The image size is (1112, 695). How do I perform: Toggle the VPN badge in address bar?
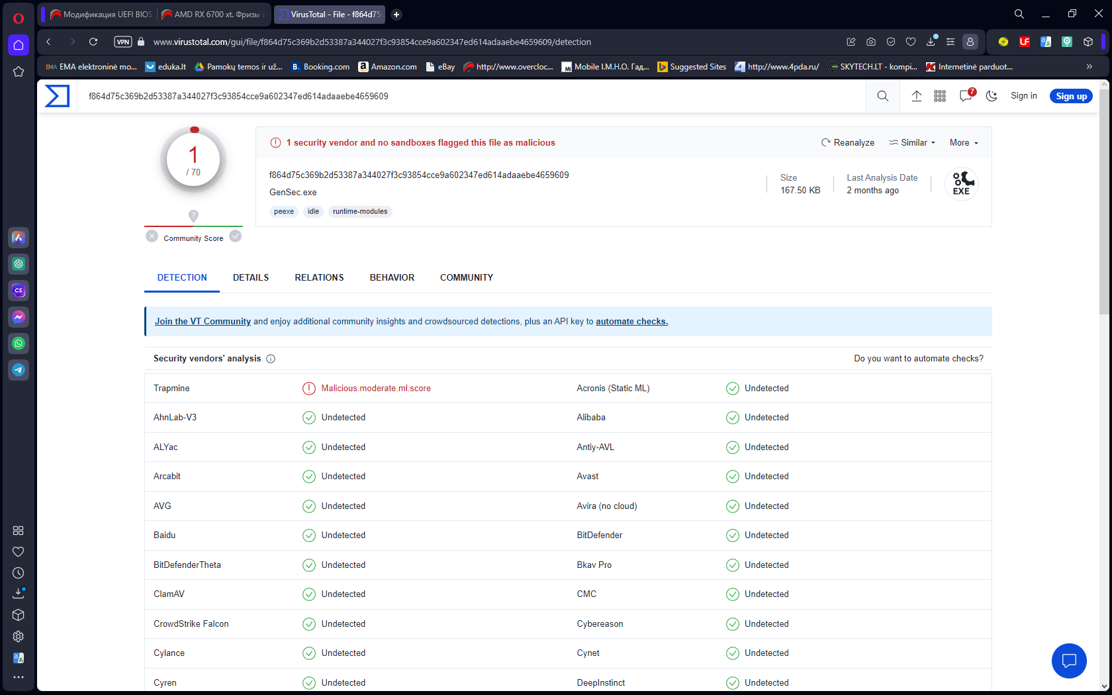click(x=123, y=42)
